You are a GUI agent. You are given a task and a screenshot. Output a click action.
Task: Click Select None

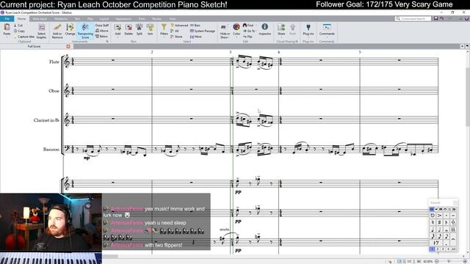176,37
